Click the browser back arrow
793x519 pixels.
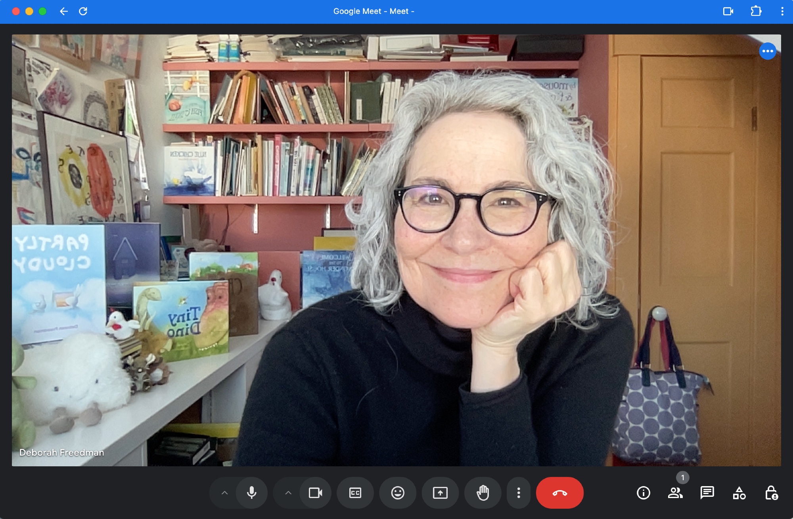tap(63, 11)
